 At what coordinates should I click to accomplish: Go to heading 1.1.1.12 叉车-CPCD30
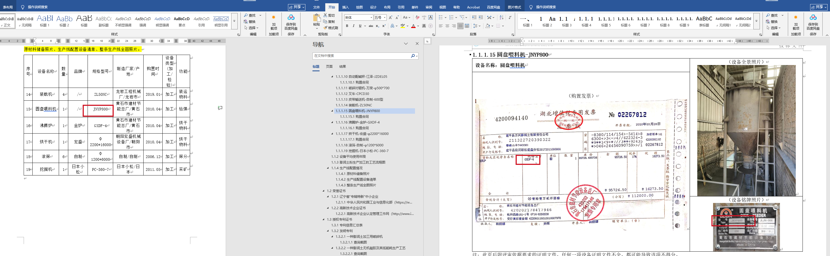click(352, 94)
